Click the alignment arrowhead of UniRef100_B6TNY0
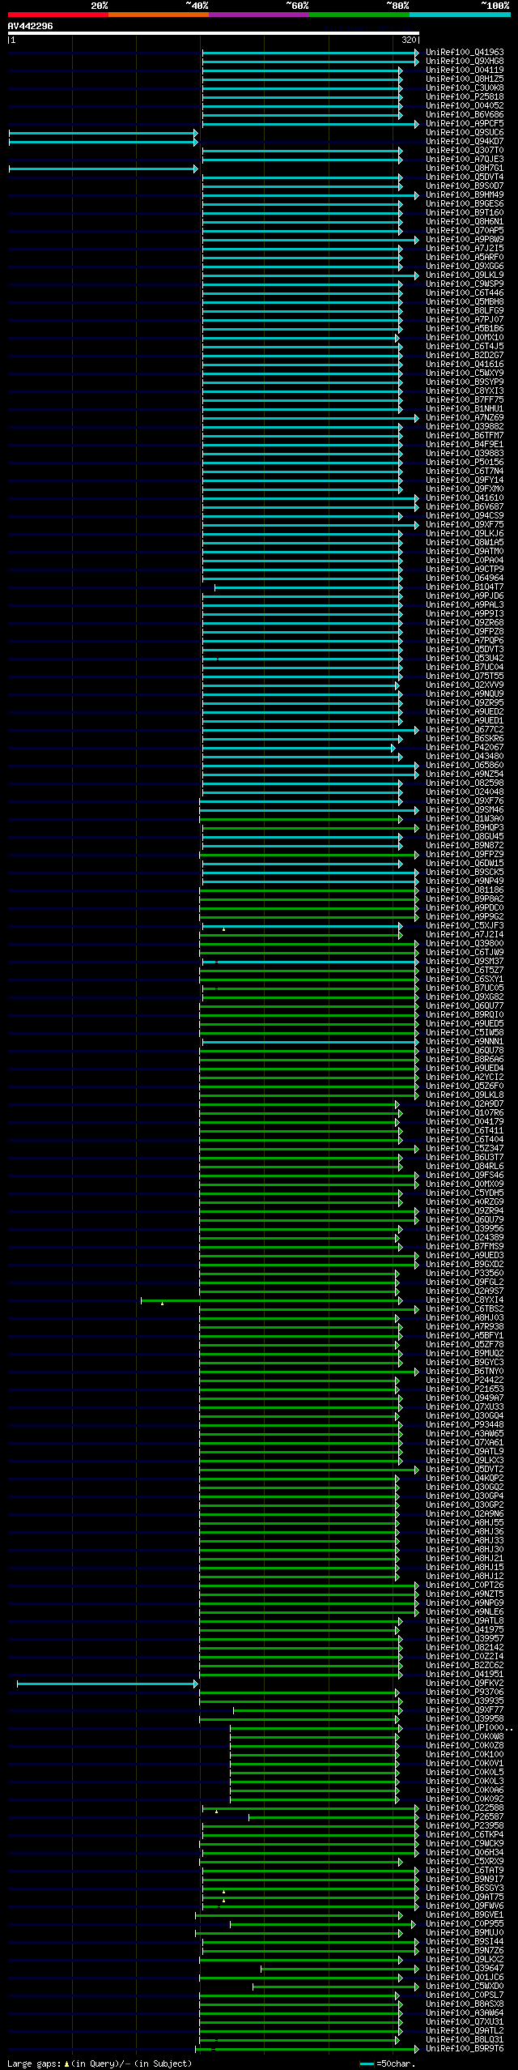Viewport: 518px width, 2070px height. coord(417,1372)
